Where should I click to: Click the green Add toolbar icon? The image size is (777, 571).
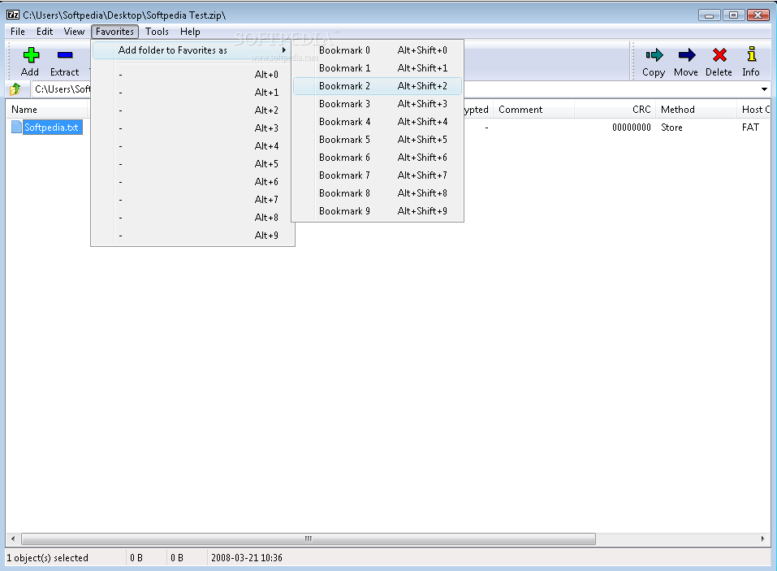coord(31,55)
